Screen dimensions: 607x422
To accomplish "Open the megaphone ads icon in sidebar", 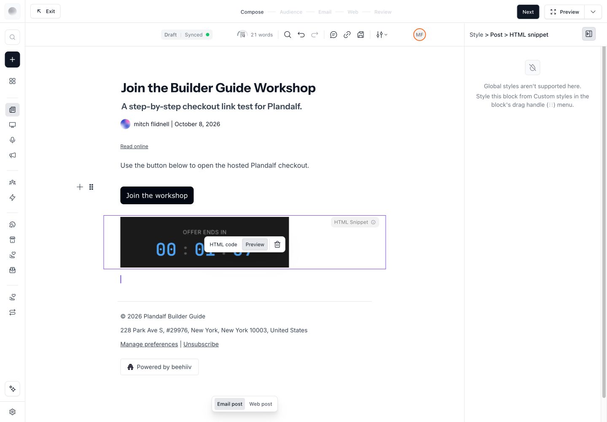I will click(x=12, y=155).
